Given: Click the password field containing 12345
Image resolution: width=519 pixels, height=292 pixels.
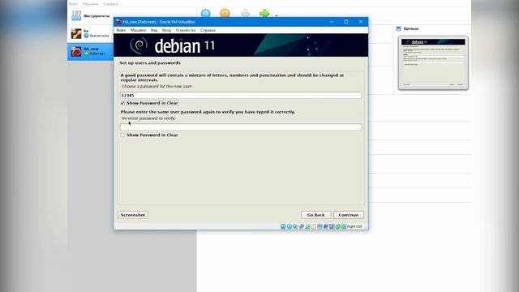Looking at the screenshot, I should coord(241,96).
